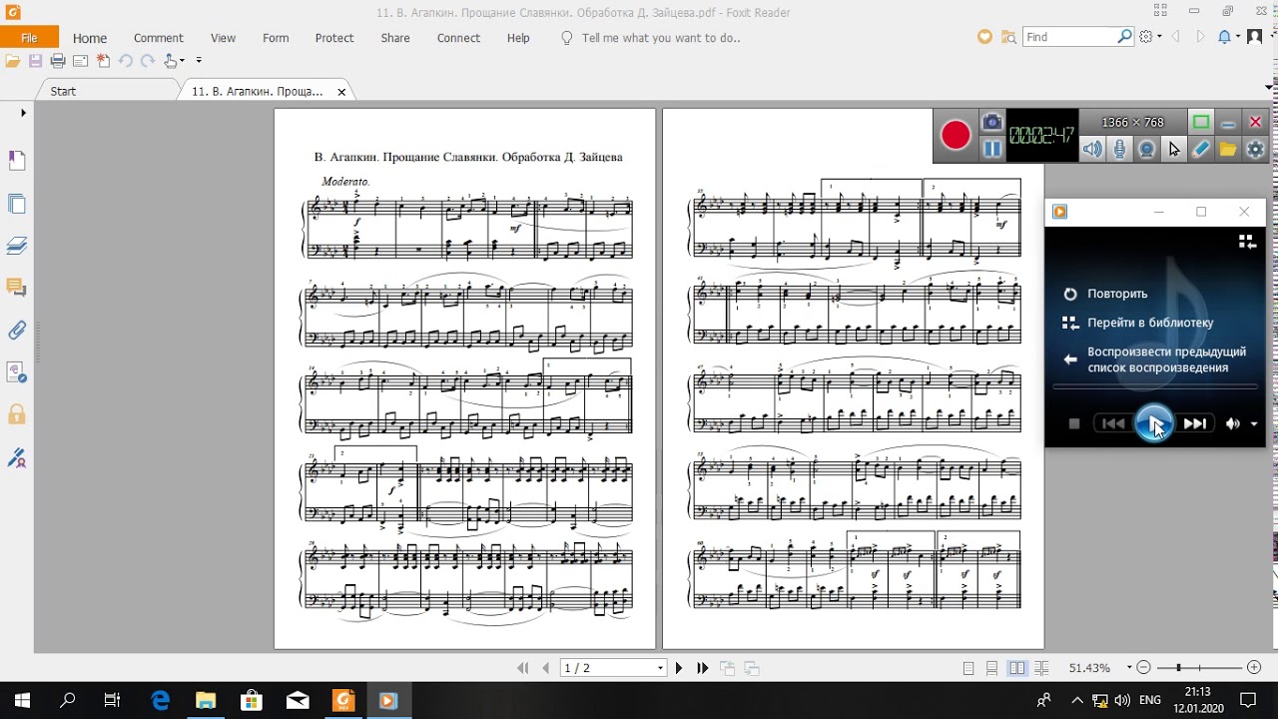Open search options gear dropdown
This screenshot has width=1278, height=719.
pos(1151,37)
